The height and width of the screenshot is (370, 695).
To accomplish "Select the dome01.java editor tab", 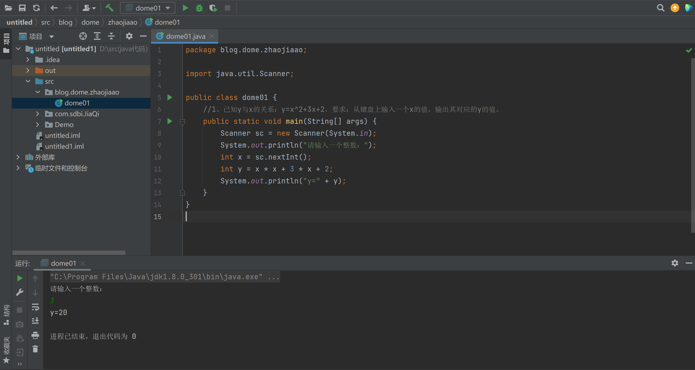I will (x=185, y=36).
